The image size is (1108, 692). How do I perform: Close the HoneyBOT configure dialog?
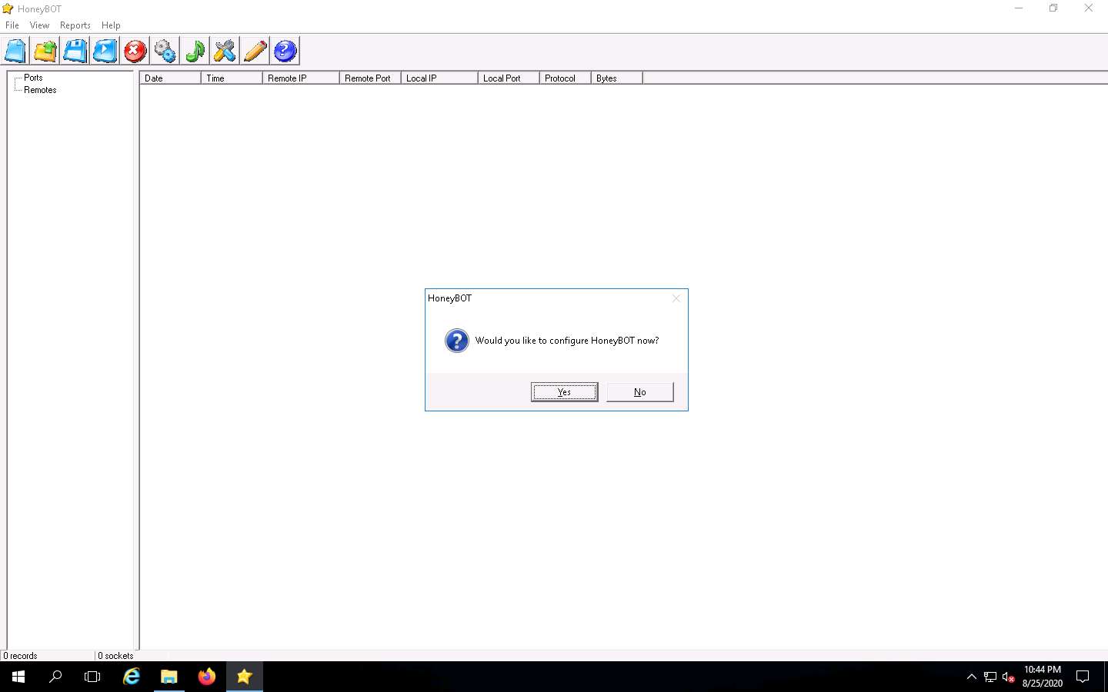point(676,298)
